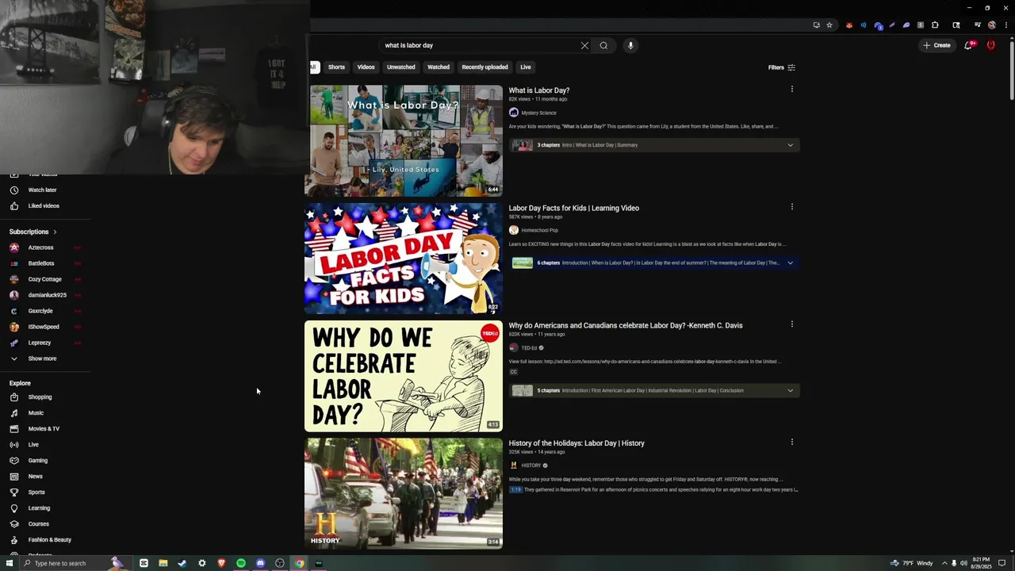This screenshot has height=571, width=1015.
Task: Open the Chrome profile avatar
Action: tap(991, 25)
